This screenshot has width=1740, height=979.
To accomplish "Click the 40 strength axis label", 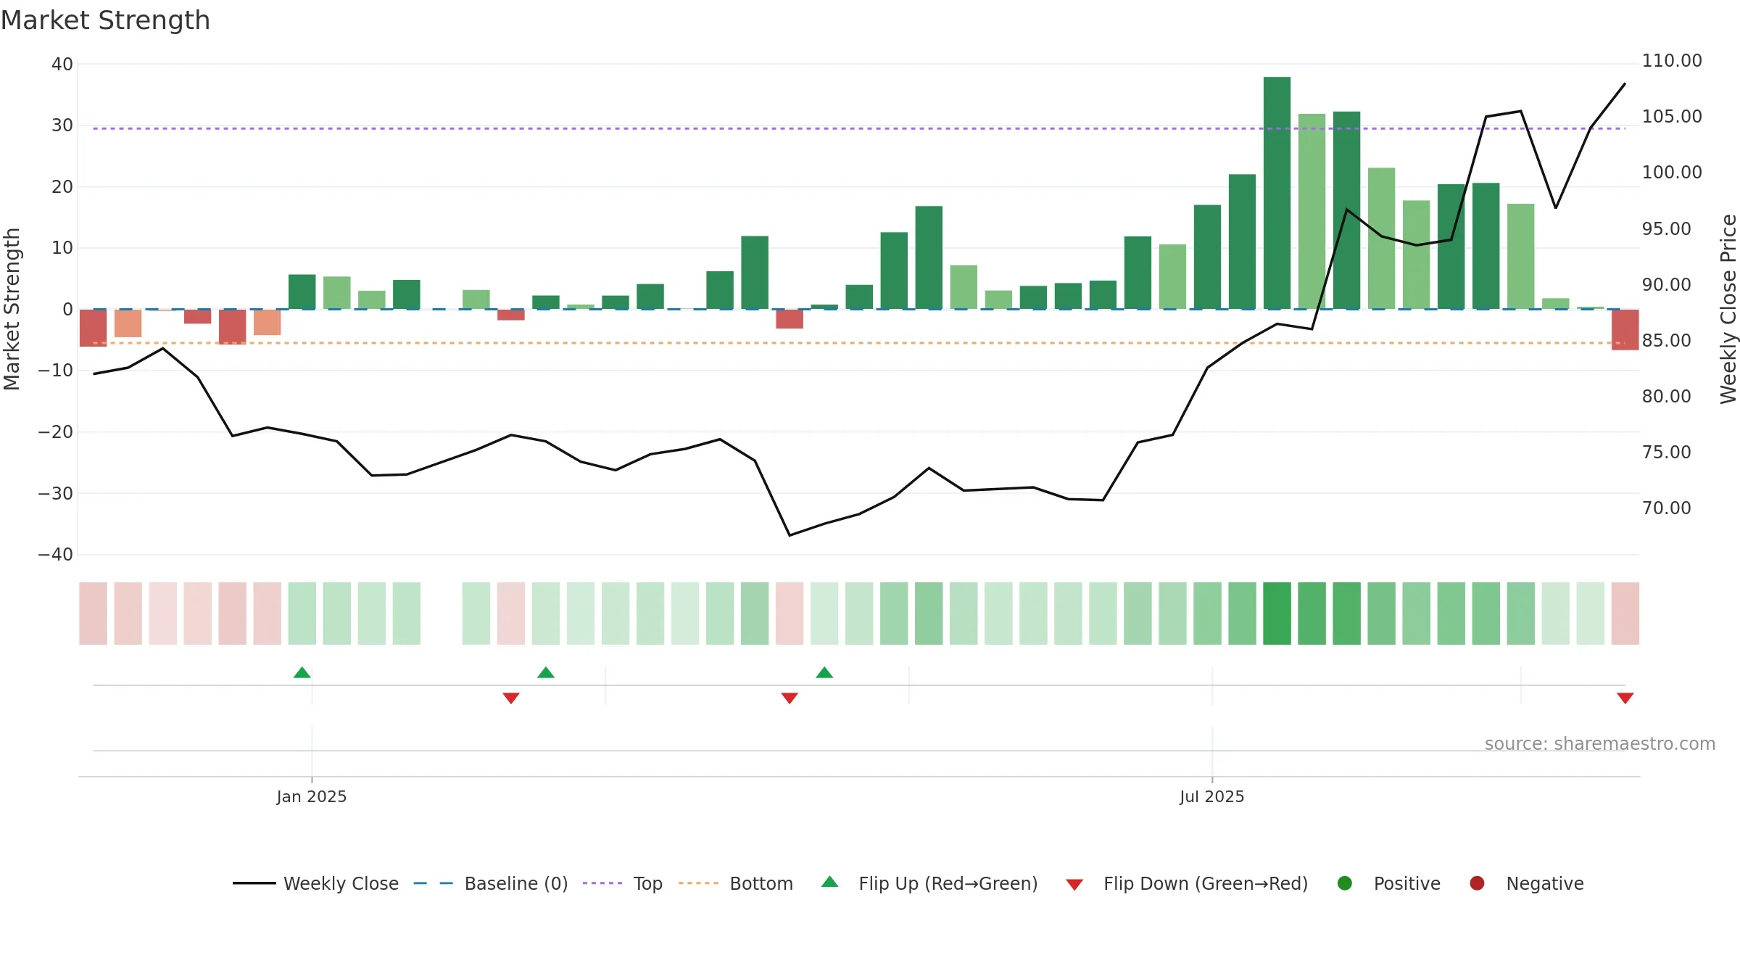I will [62, 65].
